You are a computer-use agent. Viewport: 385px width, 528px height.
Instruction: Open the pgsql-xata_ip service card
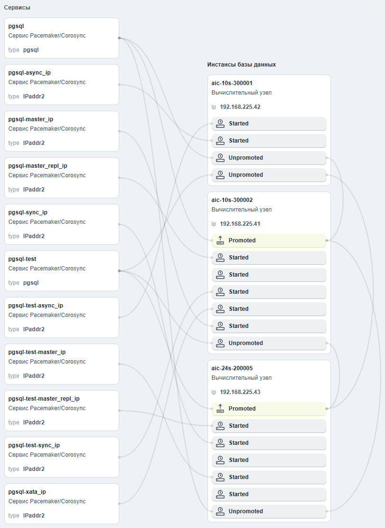point(62,504)
